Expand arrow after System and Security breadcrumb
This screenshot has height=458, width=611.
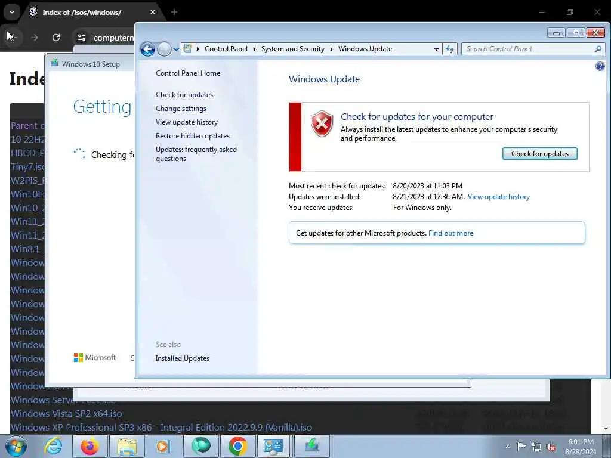pos(332,49)
